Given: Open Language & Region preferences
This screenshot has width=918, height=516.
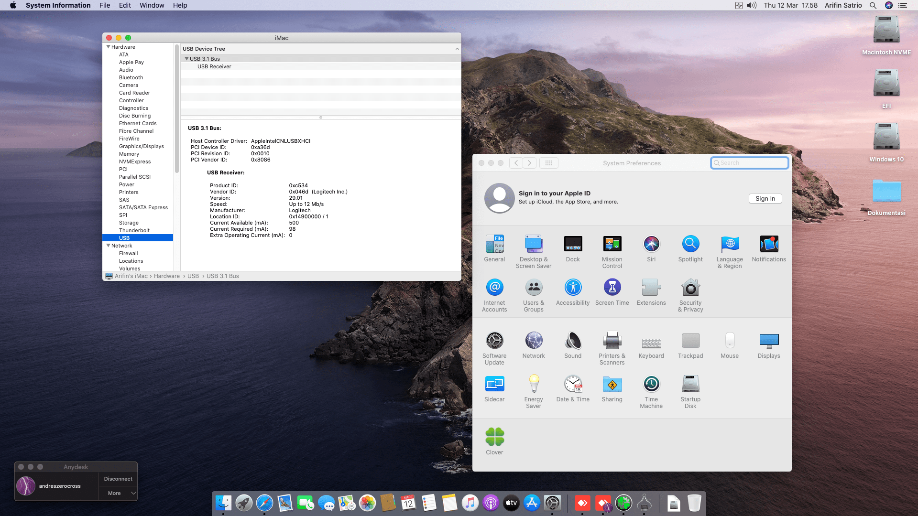Looking at the screenshot, I should (730, 252).
